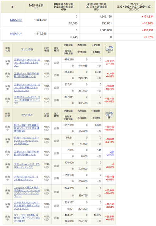Select previous year-end value 130,801

point(107,23)
